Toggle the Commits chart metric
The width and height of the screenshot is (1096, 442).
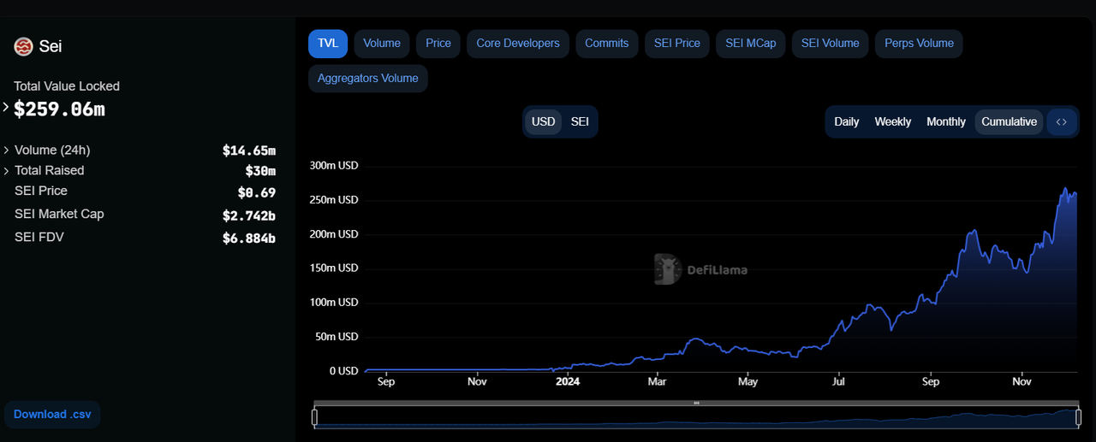pos(607,44)
